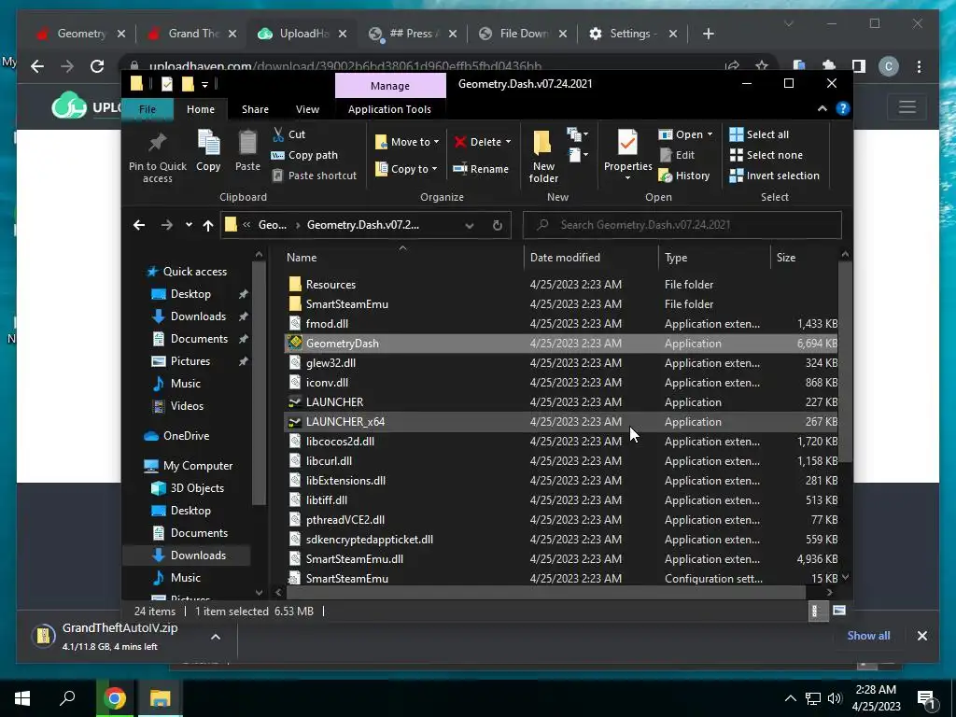Image resolution: width=956 pixels, height=717 pixels.
Task: Click the Edit command in Open group
Action: pyautogui.click(x=677, y=155)
